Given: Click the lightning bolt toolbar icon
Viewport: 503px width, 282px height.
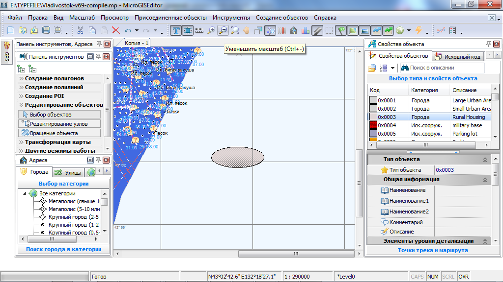Looking at the screenshot, I should 419,30.
